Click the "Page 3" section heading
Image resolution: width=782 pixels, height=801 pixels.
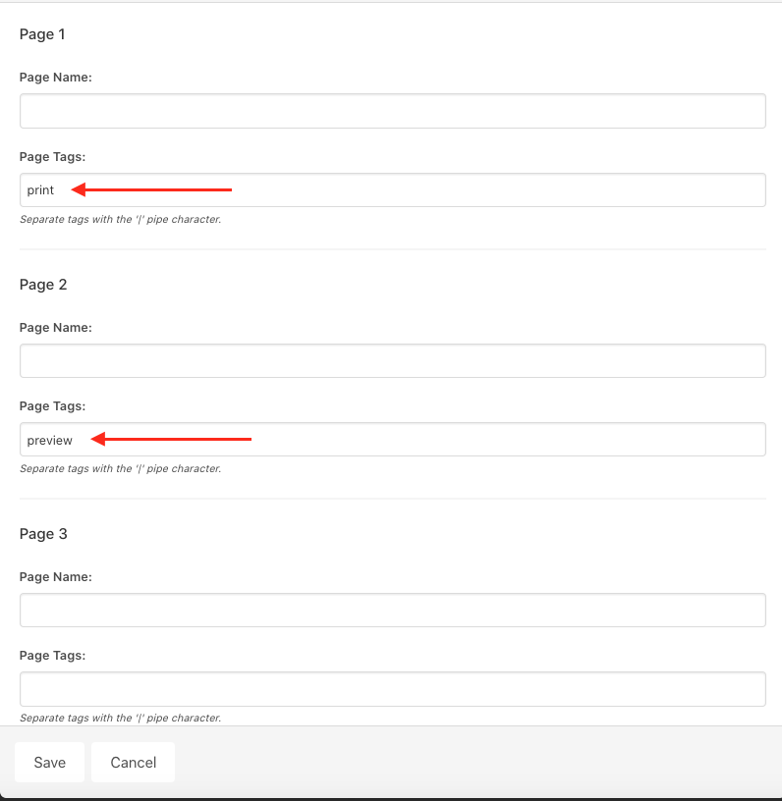(42, 534)
